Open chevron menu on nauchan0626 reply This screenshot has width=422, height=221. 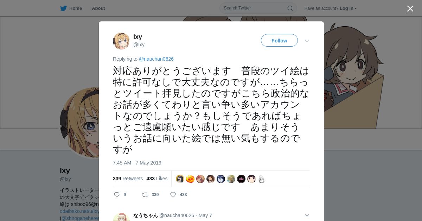307,215
